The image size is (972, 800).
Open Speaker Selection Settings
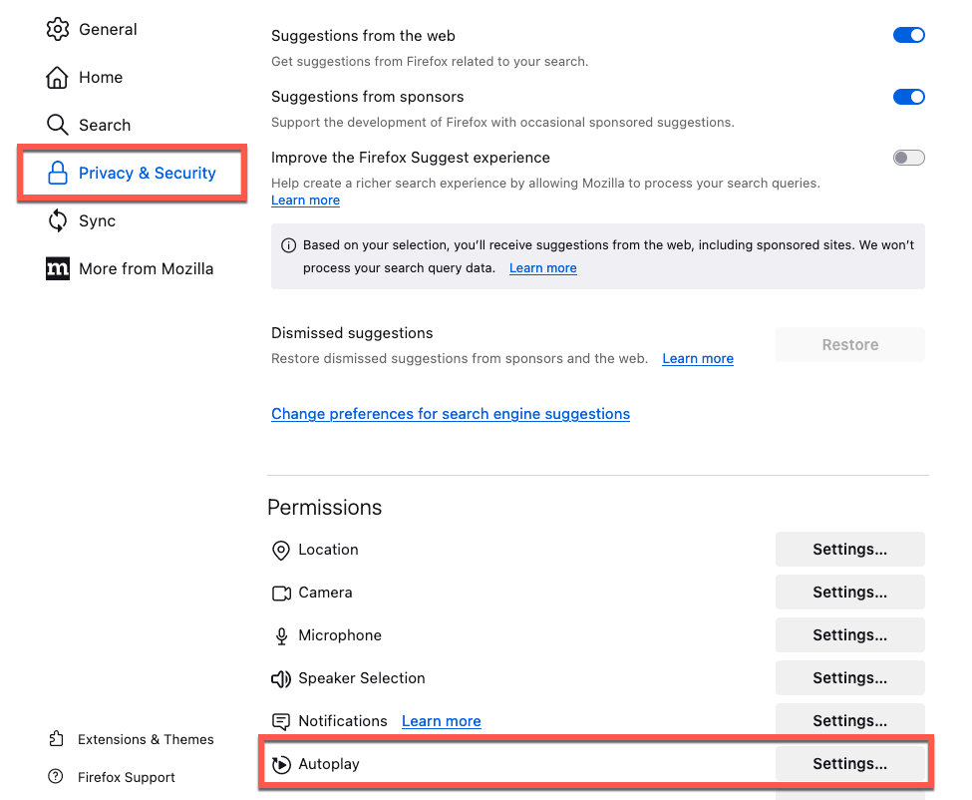coord(849,678)
